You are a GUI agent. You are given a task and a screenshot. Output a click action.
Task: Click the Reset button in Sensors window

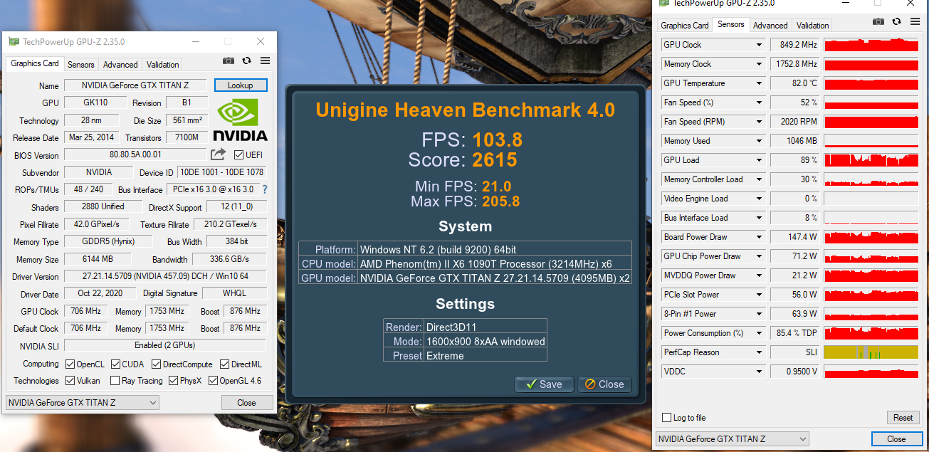tap(903, 418)
